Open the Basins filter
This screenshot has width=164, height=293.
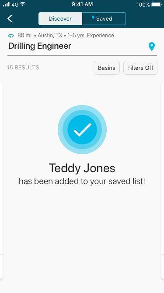(107, 68)
